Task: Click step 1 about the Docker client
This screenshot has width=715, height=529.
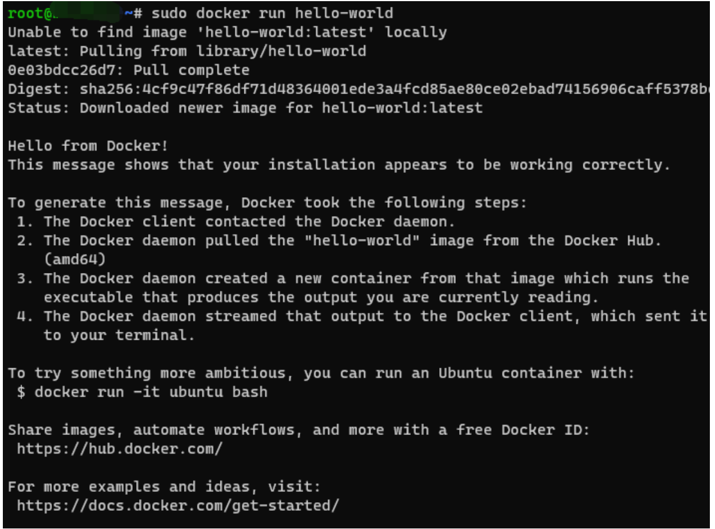Action: point(248,221)
